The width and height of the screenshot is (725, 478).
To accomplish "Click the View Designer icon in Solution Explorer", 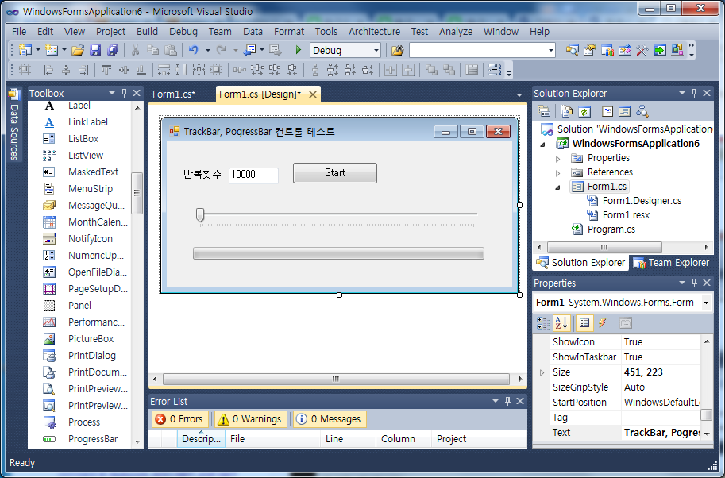I will point(624,111).
